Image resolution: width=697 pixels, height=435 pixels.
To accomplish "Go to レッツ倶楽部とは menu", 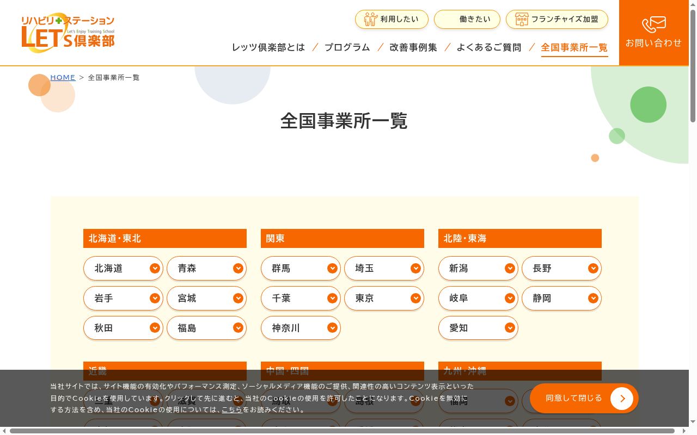I will coord(268,47).
